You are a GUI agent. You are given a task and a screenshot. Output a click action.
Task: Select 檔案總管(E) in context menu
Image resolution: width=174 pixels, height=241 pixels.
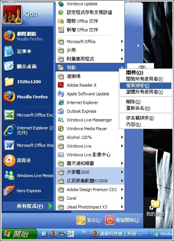click(x=145, y=86)
